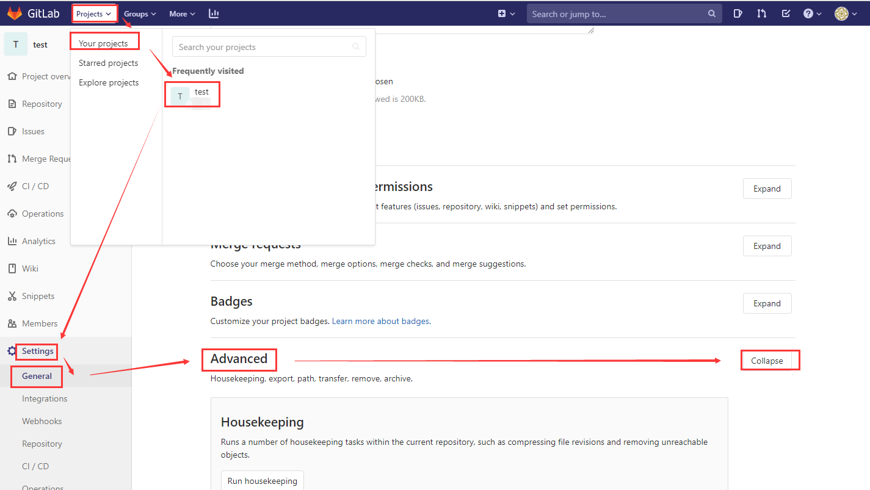Open the instance analytics chart icon
Viewport: 870px width, 490px height.
tap(214, 13)
